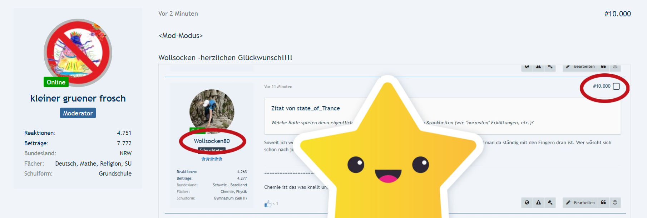Click the smiley reaction icon at the bottom
Viewport: 647px width, 218px height.
point(615,202)
